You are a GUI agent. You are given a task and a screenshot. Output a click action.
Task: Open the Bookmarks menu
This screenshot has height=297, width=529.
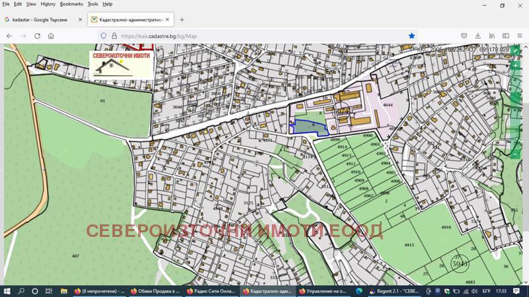pos(71,4)
